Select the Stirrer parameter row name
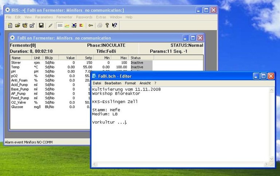 click(16, 63)
